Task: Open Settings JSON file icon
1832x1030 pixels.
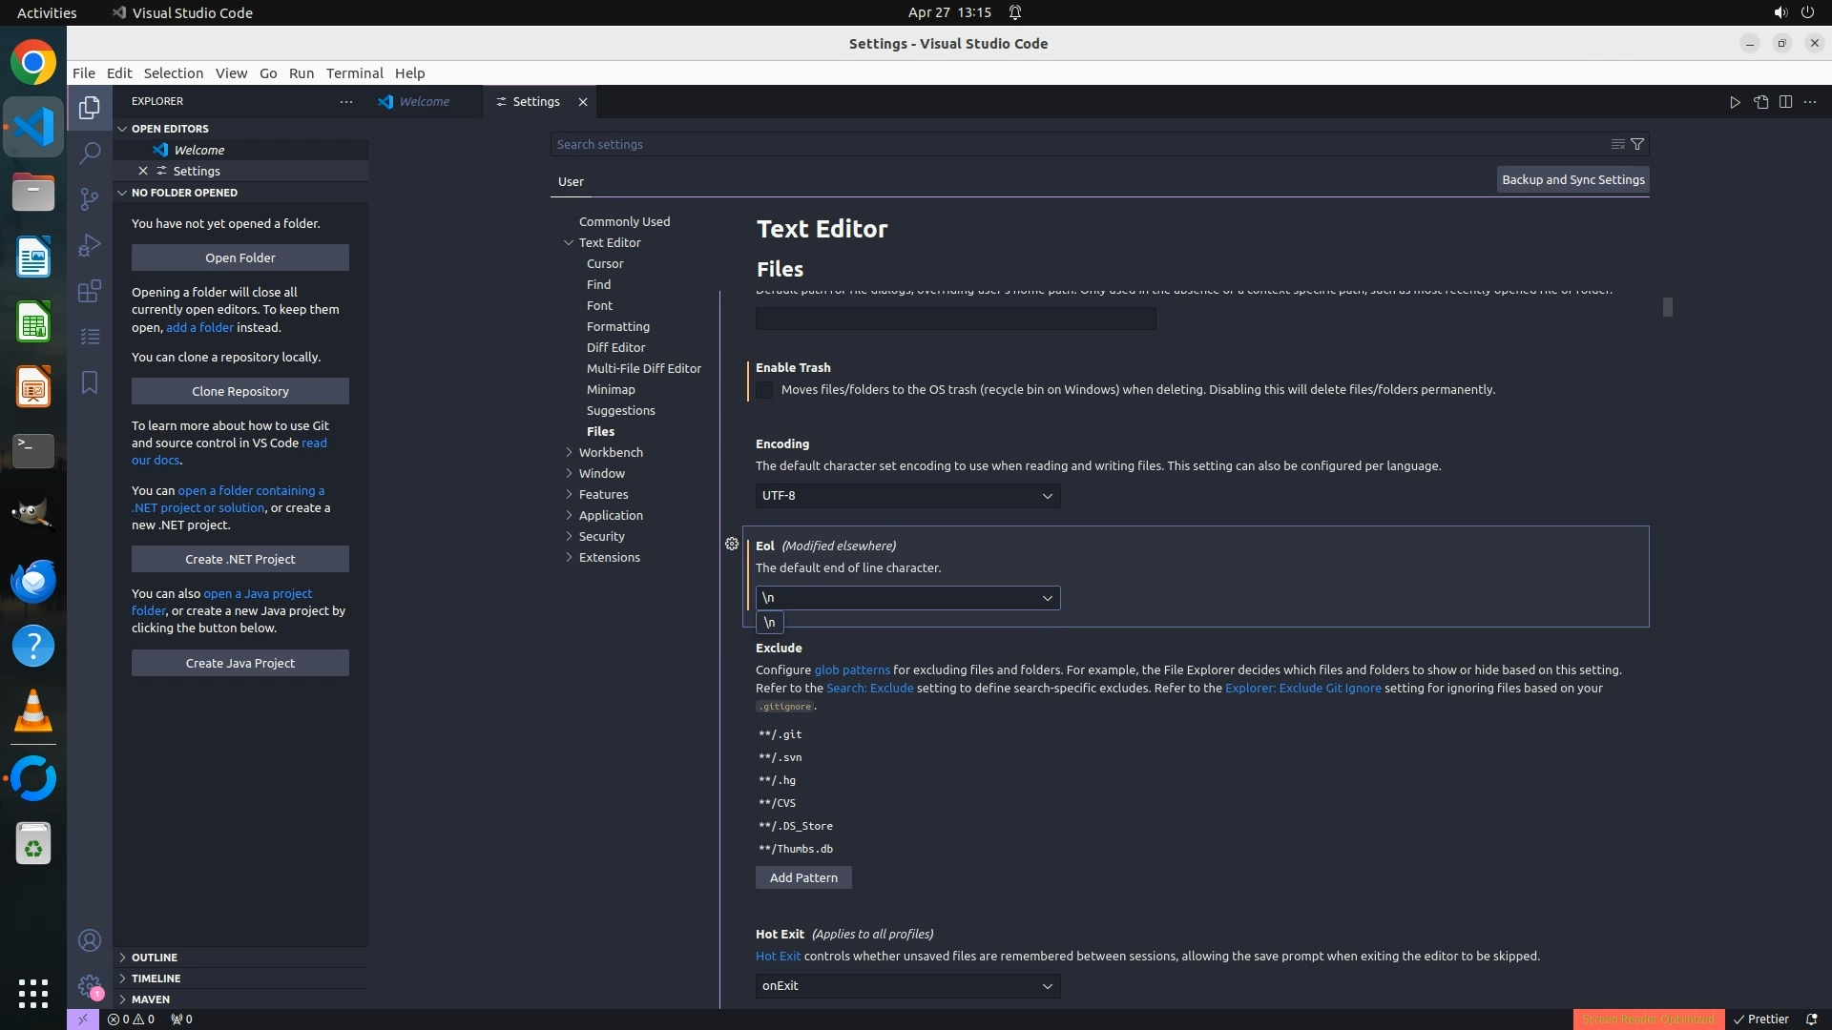Action: click(1760, 102)
